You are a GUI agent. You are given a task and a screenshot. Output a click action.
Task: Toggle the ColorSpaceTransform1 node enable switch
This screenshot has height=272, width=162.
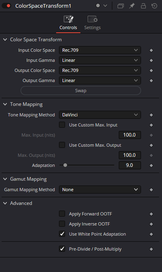pyautogui.click(x=6, y=6)
